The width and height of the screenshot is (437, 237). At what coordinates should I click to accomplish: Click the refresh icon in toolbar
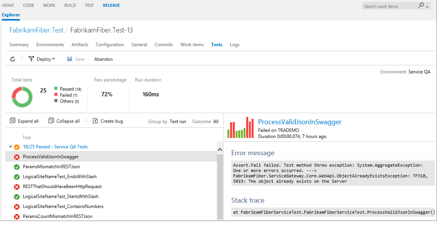(x=13, y=59)
